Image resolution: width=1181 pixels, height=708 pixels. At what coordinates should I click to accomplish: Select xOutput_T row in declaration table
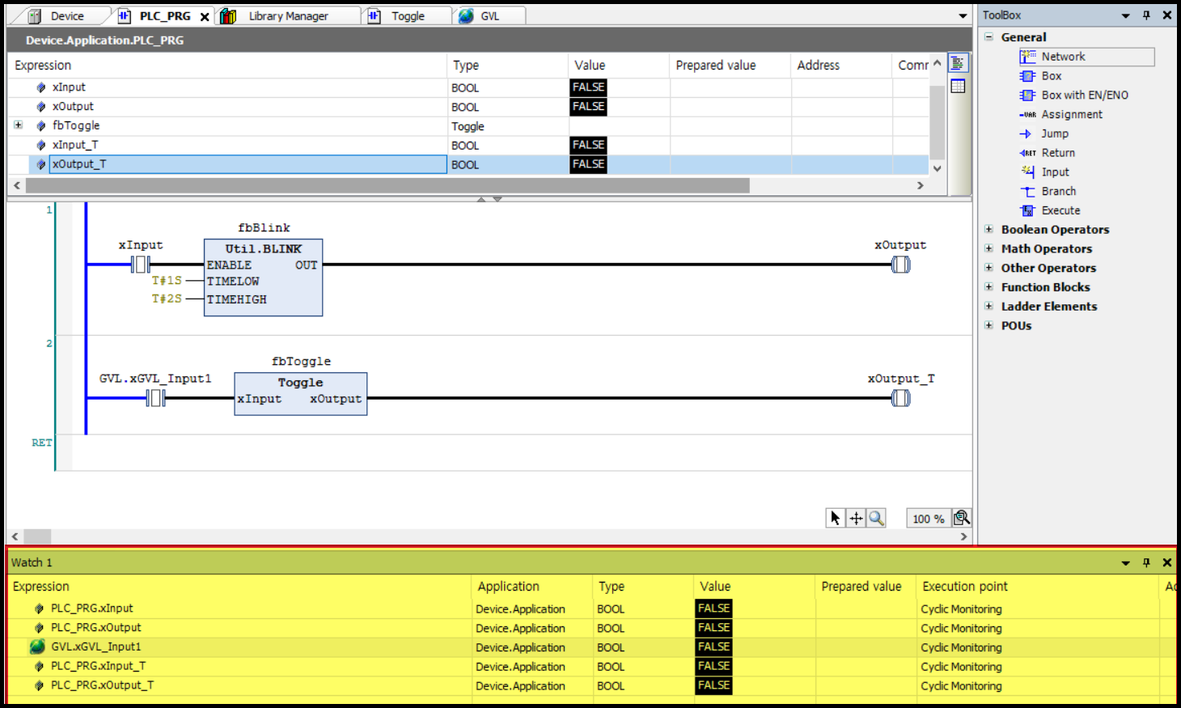(468, 164)
